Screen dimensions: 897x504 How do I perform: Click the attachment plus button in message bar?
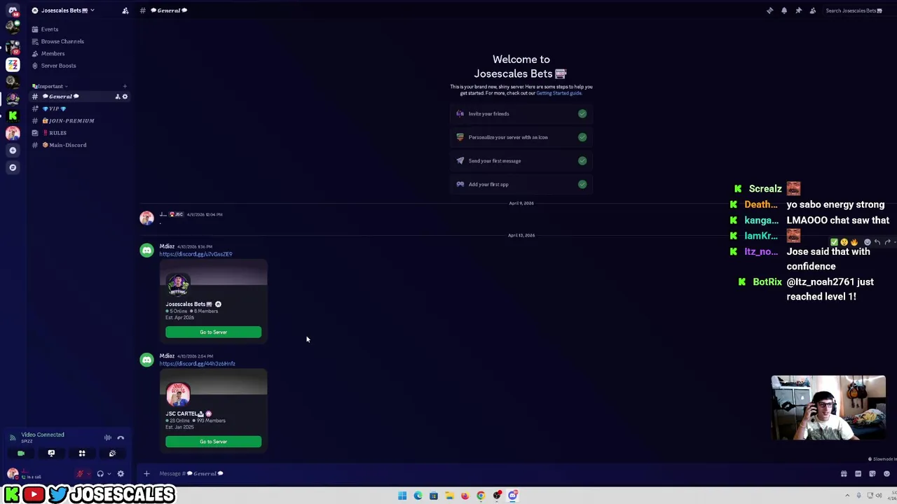pos(146,474)
